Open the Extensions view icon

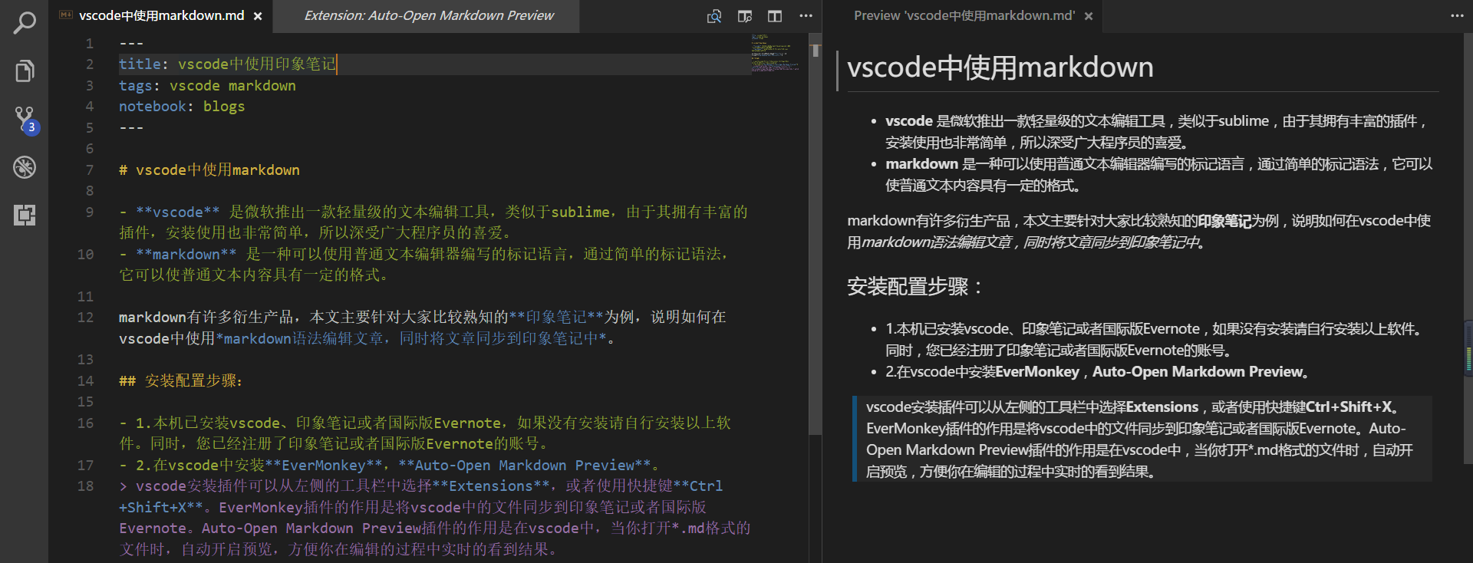[x=25, y=215]
